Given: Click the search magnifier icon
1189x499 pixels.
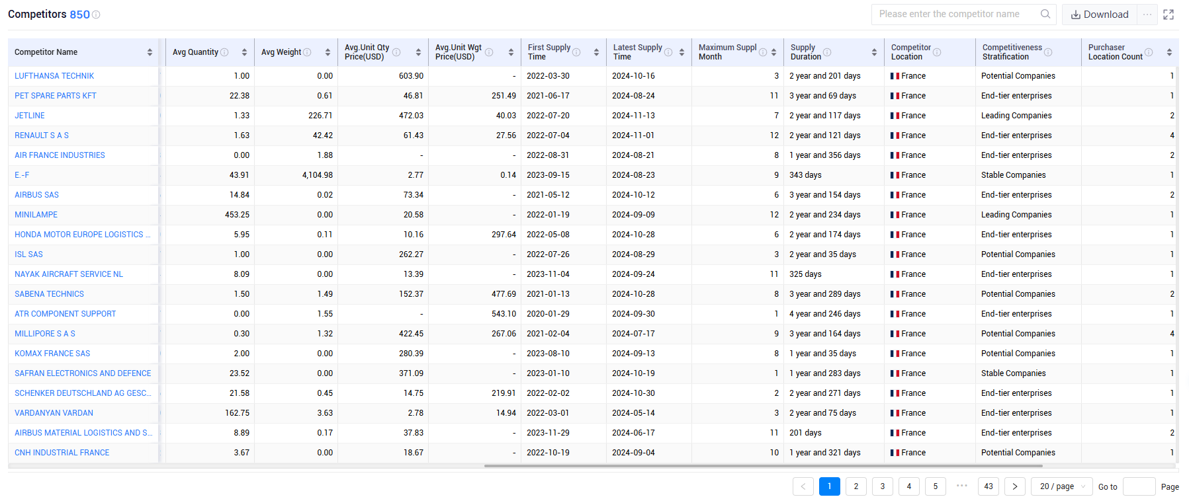Looking at the screenshot, I should tap(1045, 14).
